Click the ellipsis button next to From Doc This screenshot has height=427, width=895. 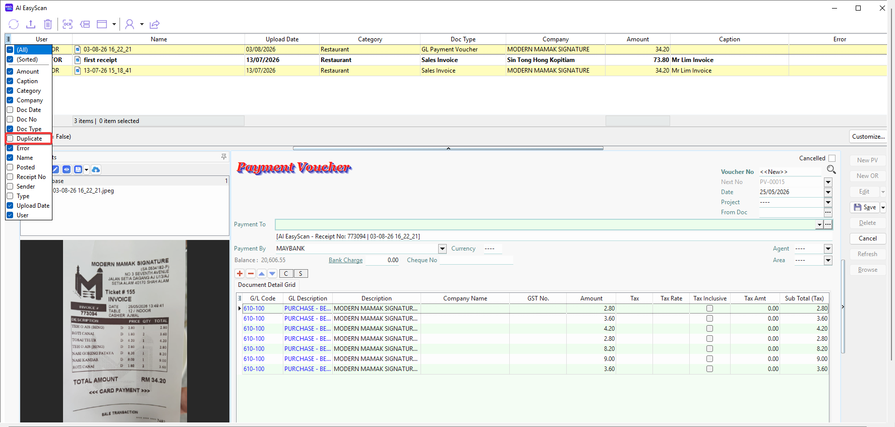(x=828, y=212)
